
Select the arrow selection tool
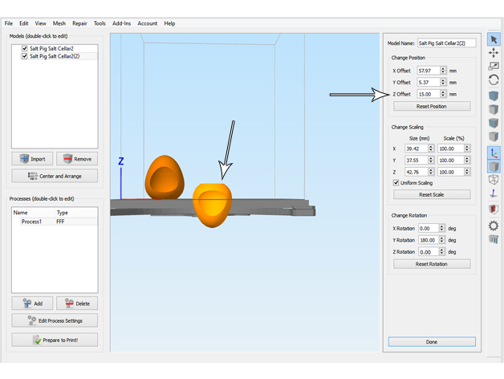click(x=494, y=40)
